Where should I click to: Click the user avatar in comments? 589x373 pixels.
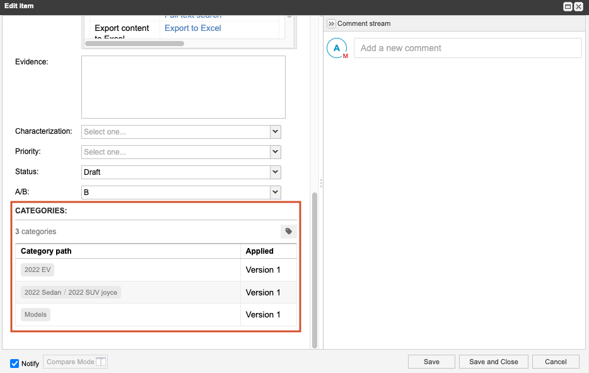click(x=337, y=48)
